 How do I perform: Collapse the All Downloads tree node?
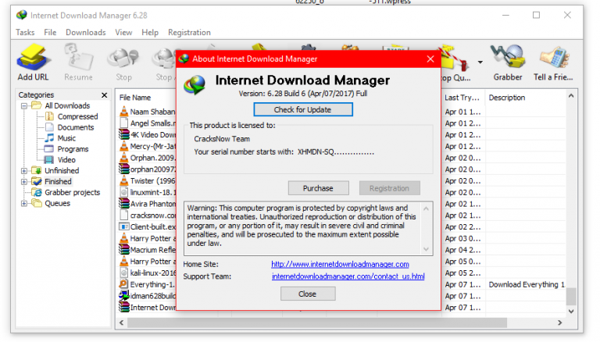pos(24,106)
